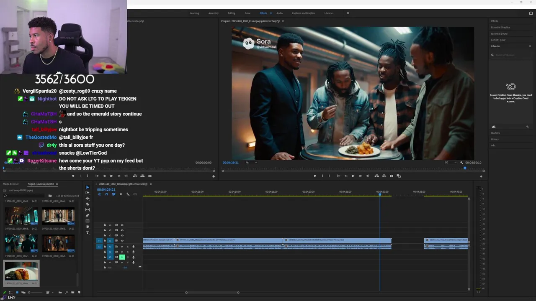Select the Track Select Forward tool
This screenshot has height=301, width=536.
click(88, 193)
